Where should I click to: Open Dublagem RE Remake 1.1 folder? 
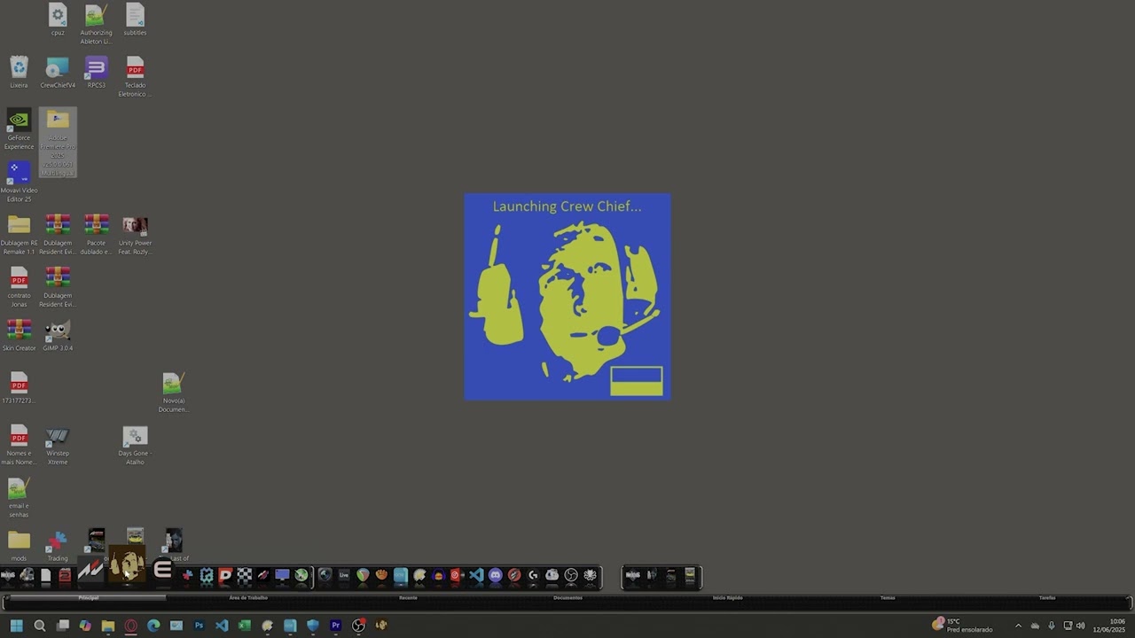tap(19, 234)
